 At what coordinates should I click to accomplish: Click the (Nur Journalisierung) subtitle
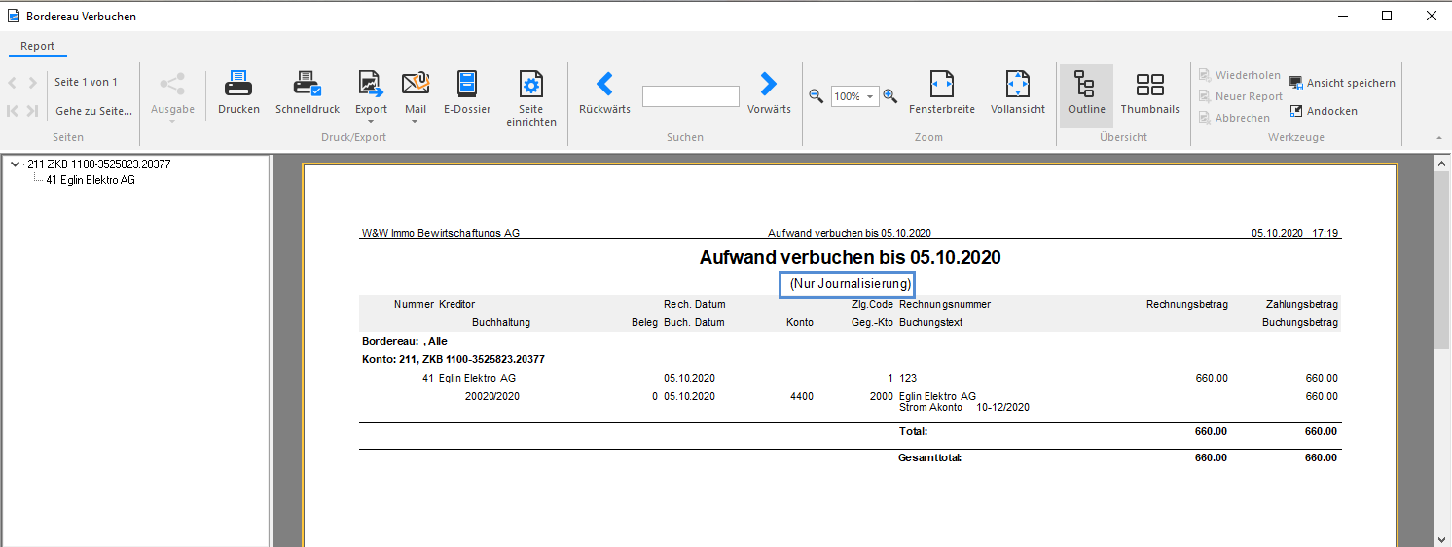850,284
